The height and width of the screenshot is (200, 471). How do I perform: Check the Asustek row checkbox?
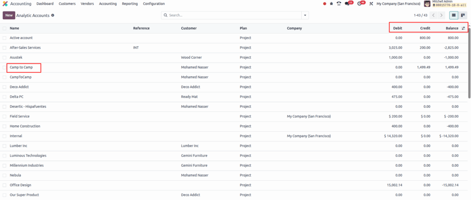pyautogui.click(x=5, y=57)
